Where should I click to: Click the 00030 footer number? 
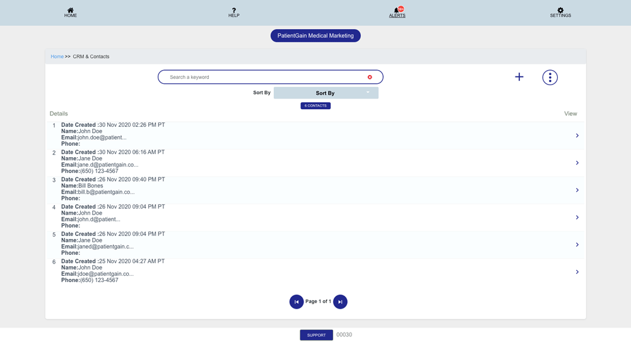tap(344, 335)
